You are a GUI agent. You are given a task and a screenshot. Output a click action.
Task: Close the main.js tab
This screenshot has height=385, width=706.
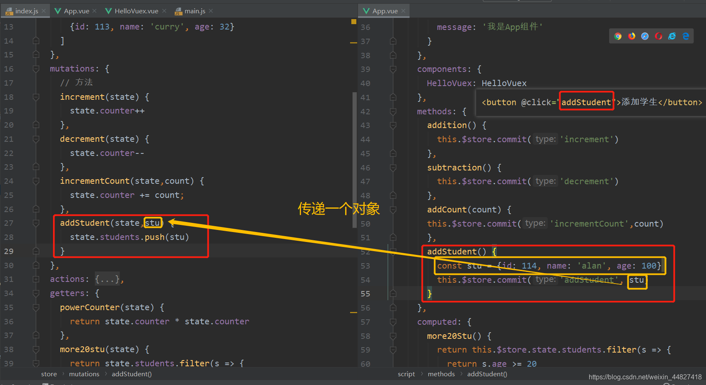tap(211, 11)
